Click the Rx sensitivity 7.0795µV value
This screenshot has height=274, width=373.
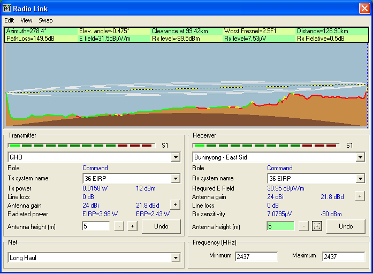pyautogui.click(x=279, y=214)
